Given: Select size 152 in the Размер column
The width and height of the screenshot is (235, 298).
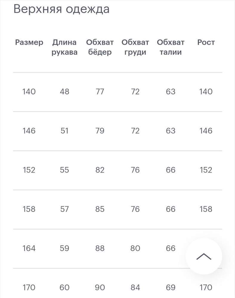Looking at the screenshot, I should pos(29,170).
